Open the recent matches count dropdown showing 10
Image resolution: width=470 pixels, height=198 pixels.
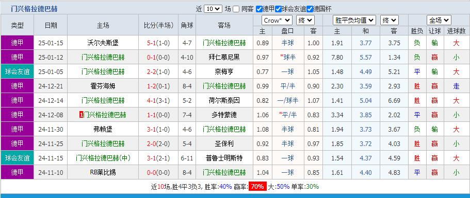click(213, 9)
